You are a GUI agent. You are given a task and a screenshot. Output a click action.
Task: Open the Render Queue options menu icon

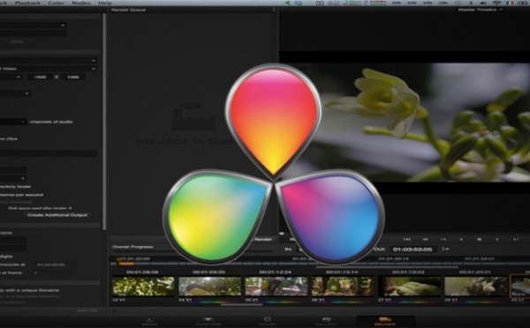274,10
